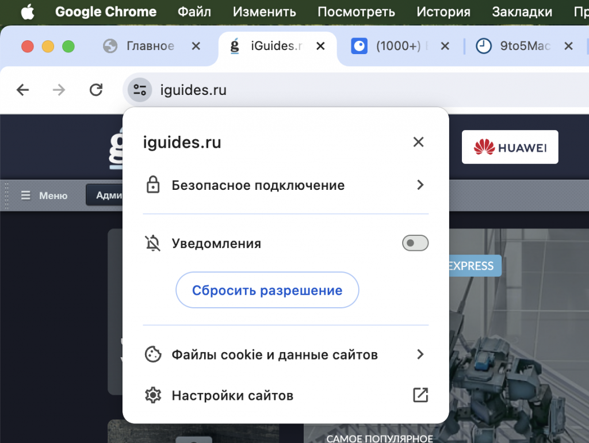Click the globe favicon on Главное tab
589x443 pixels.
point(110,46)
